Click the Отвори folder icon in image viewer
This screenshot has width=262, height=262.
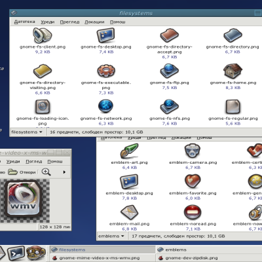click(12, 172)
